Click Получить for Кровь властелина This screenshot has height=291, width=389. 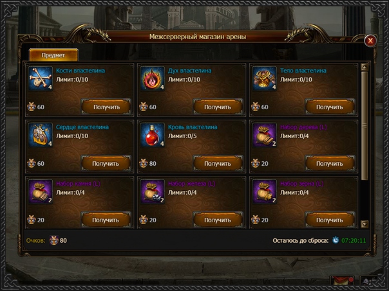click(x=218, y=163)
